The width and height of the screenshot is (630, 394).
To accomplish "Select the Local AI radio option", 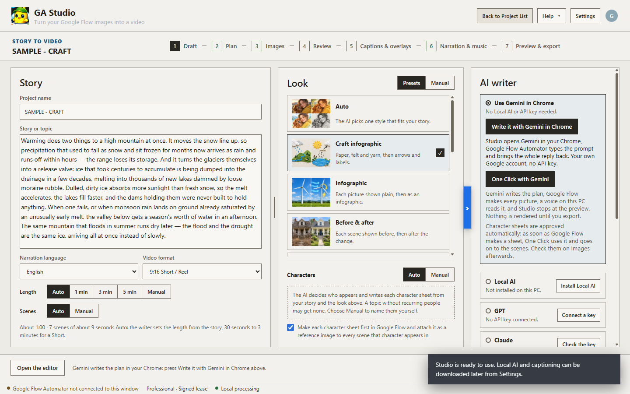I will click(x=488, y=281).
